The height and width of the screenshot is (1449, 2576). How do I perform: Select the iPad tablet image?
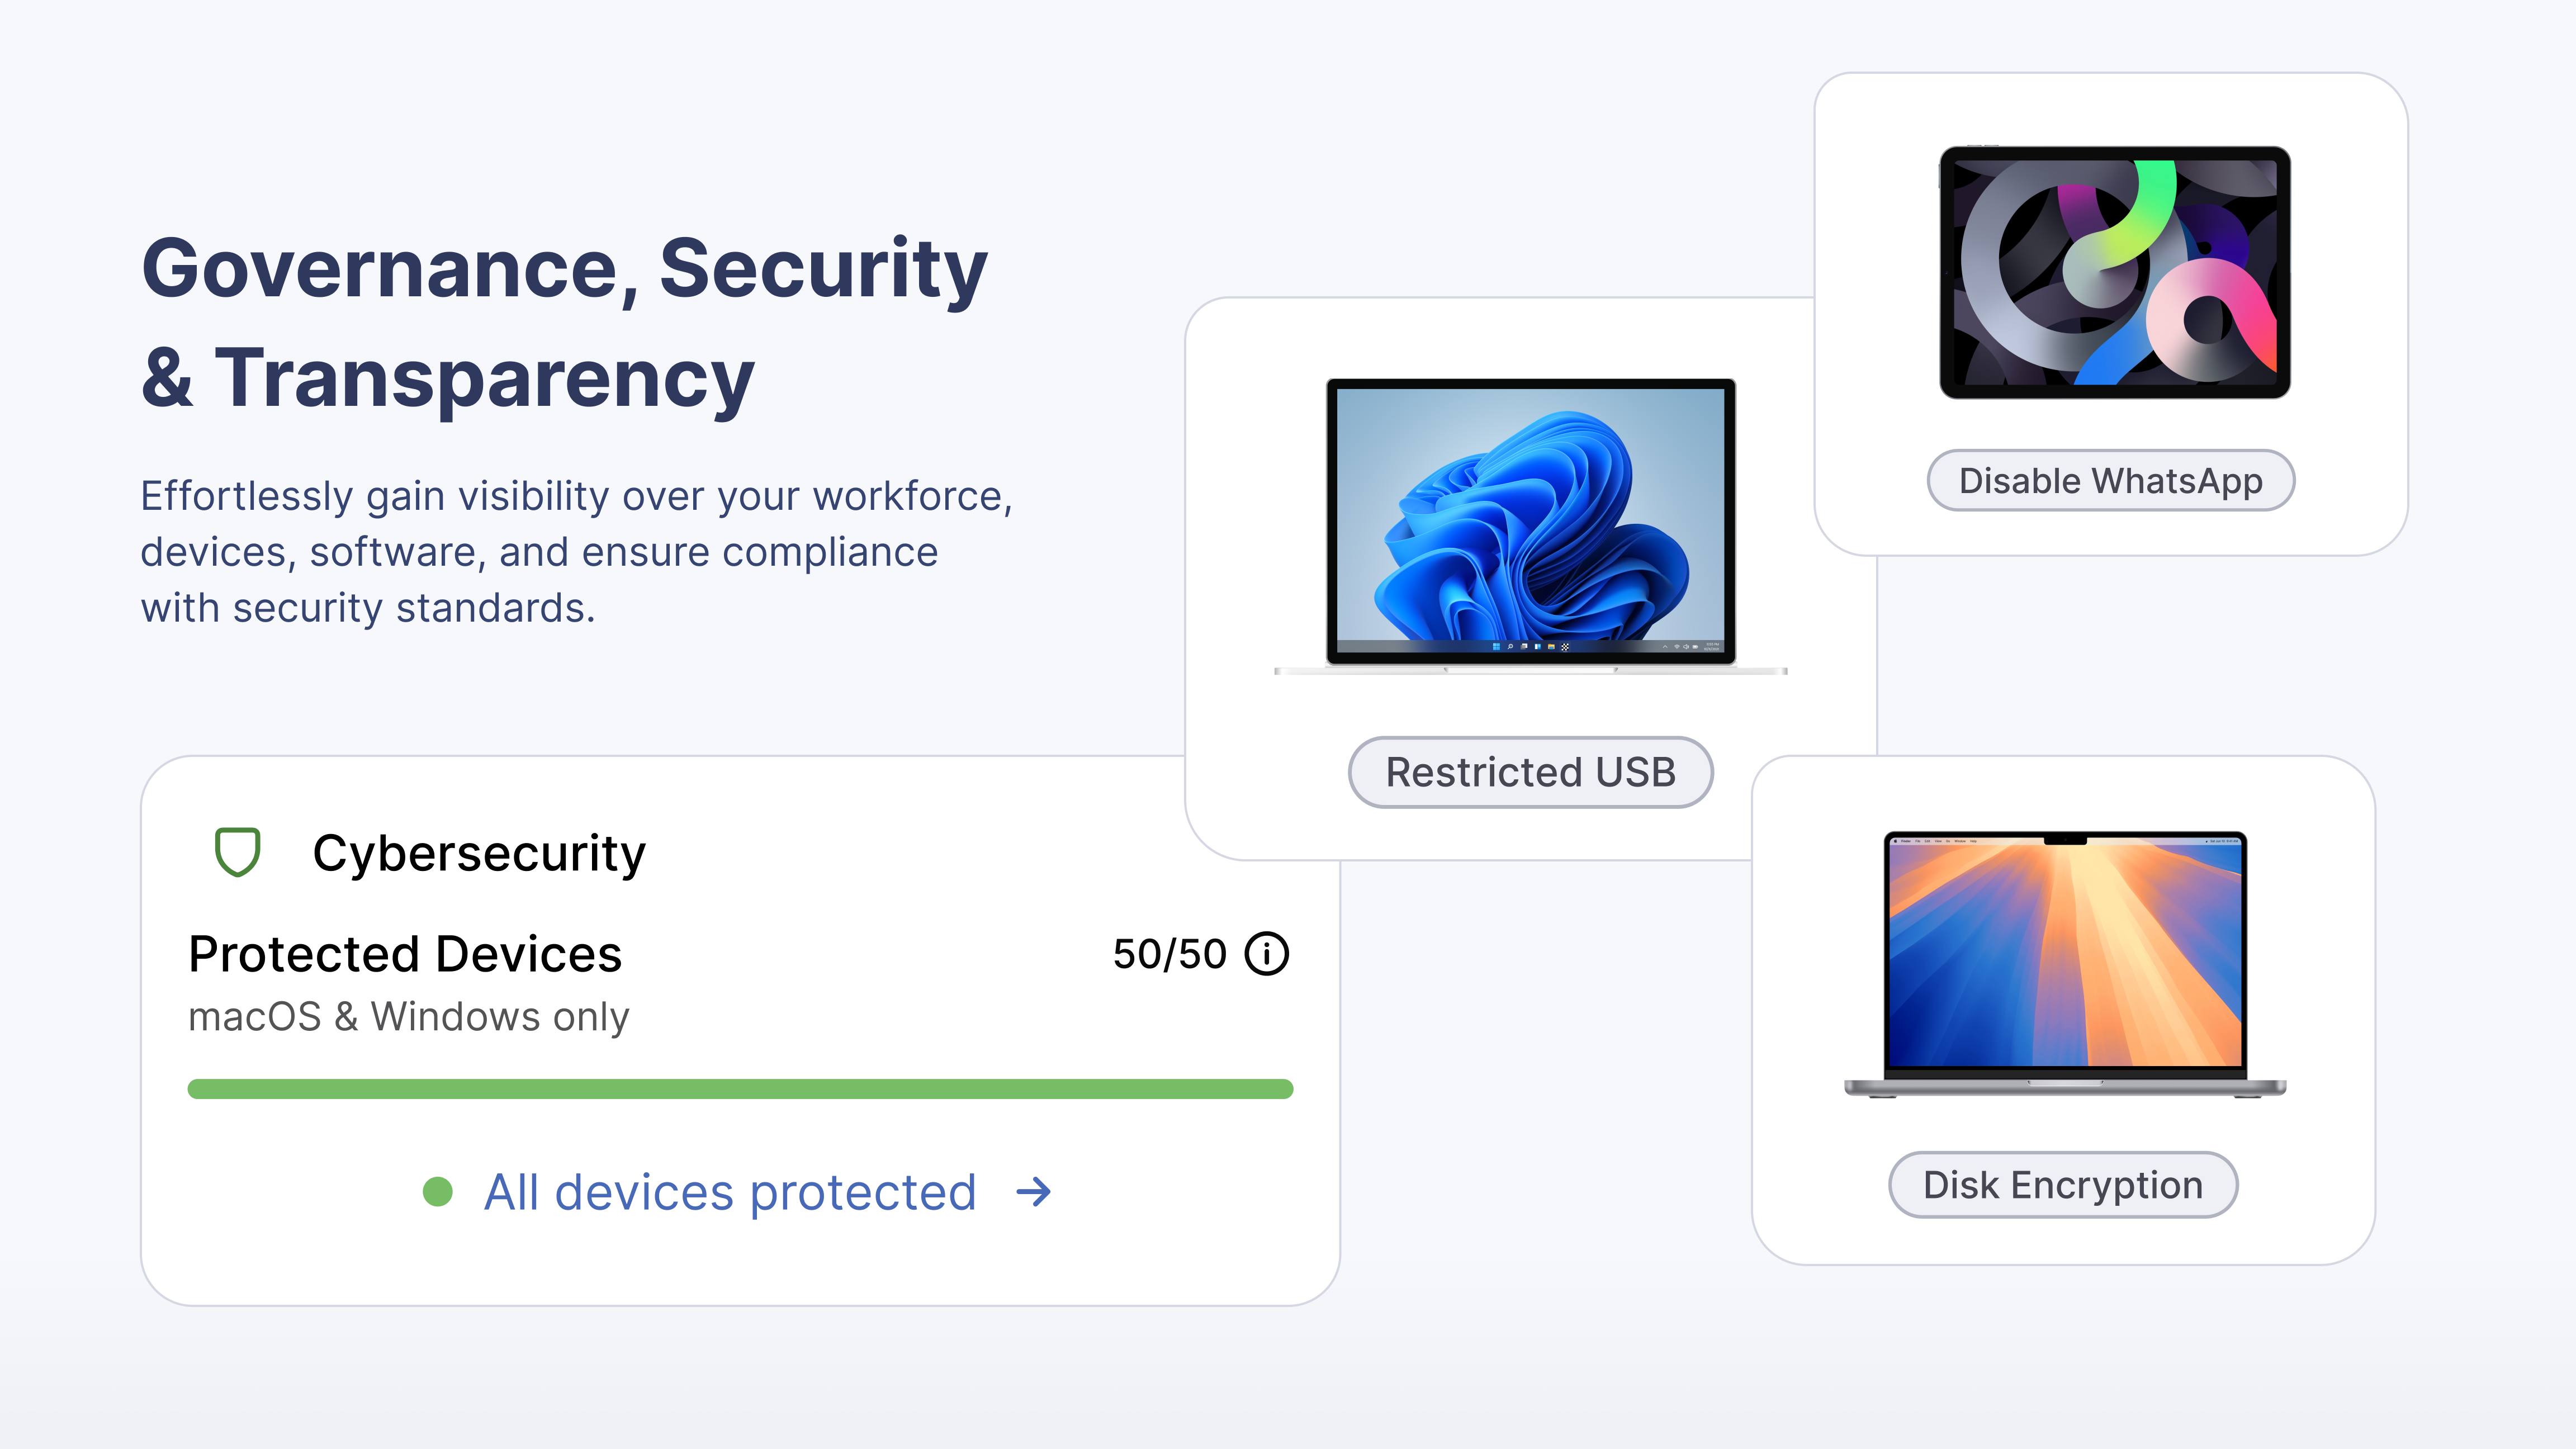click(2114, 272)
